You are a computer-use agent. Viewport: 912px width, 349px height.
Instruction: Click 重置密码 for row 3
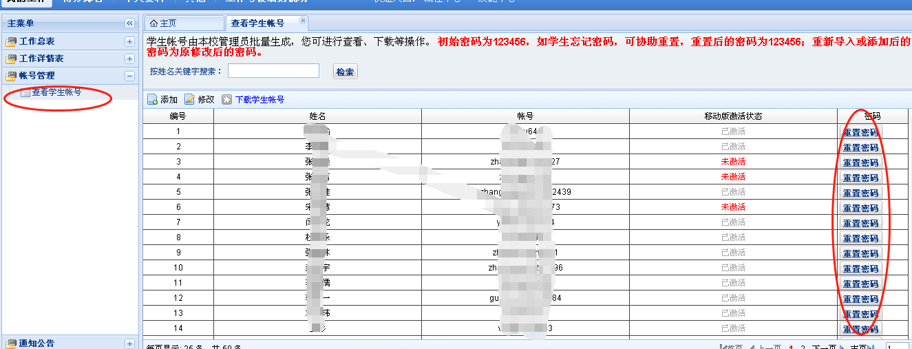pos(860,162)
